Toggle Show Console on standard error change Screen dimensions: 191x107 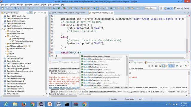pyautogui.click(x=173, y=66)
